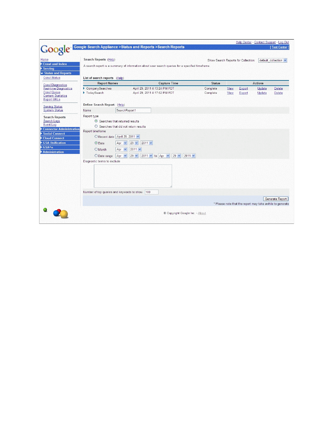This screenshot has height=432, width=333.
Task: Choose the Month timeframe radio
Action: click(96, 149)
